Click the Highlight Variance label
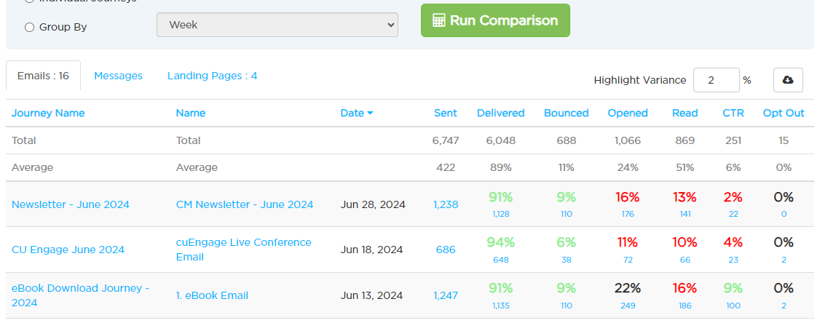This screenshot has width=820, height=323. point(640,80)
